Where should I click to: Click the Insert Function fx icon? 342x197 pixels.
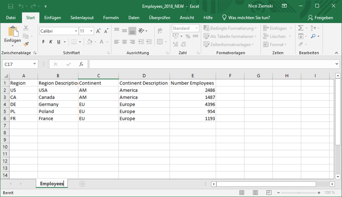pos(81,64)
